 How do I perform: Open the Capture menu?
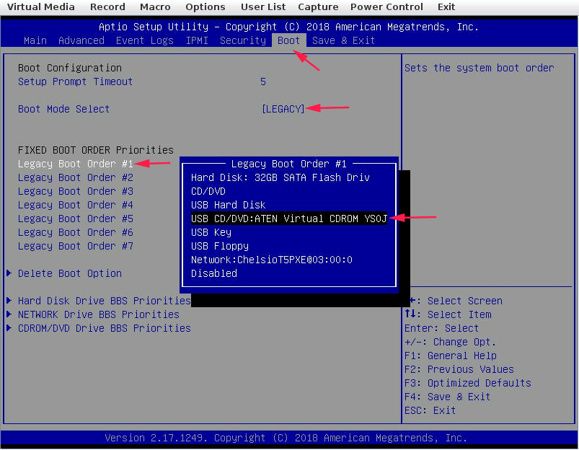[x=318, y=6]
